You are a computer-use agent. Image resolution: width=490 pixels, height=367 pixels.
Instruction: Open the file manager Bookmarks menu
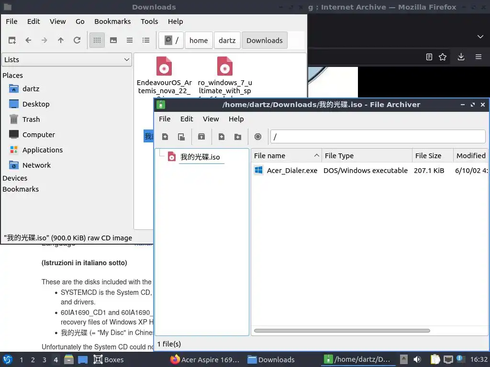[112, 22]
